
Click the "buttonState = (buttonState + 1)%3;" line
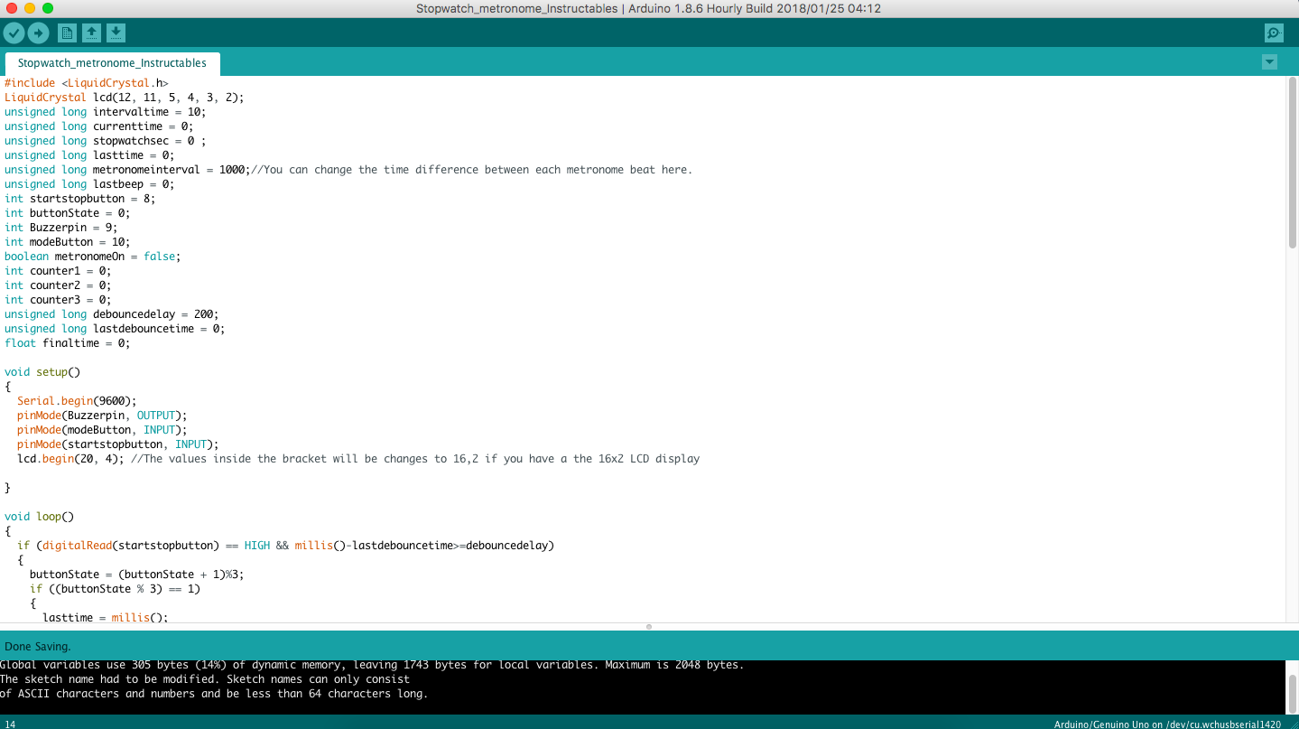pyautogui.click(x=137, y=575)
